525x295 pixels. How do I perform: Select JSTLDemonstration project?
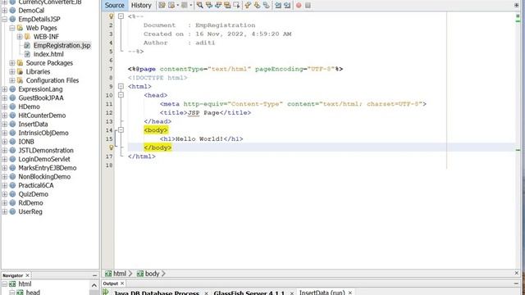[46, 150]
